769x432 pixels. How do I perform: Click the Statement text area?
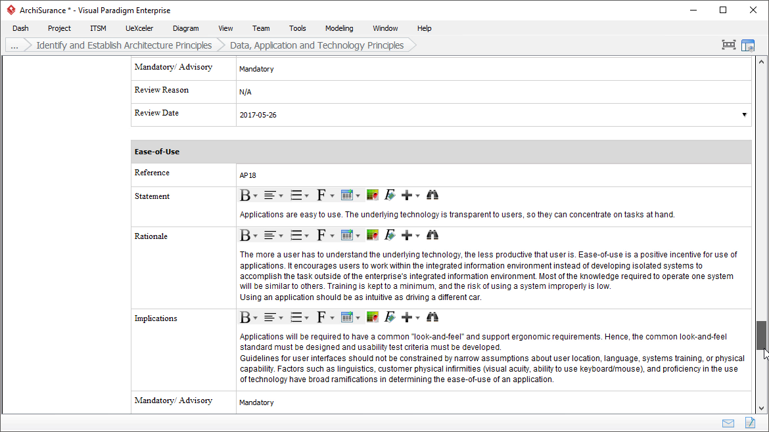tap(494, 215)
